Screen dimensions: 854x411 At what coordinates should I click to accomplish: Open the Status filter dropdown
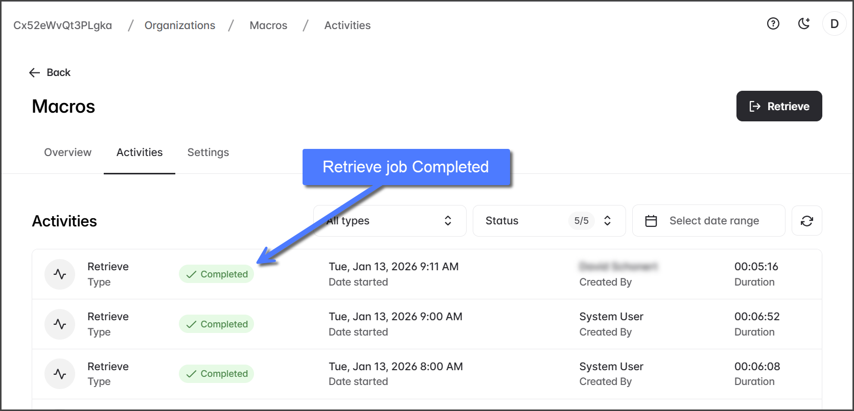pos(548,221)
